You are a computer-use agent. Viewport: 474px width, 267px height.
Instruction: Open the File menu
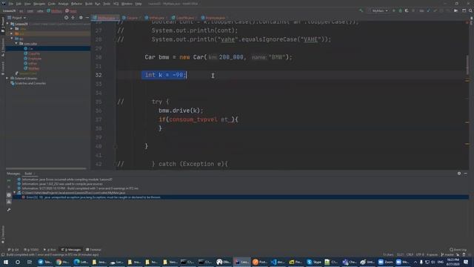click(x=11, y=4)
